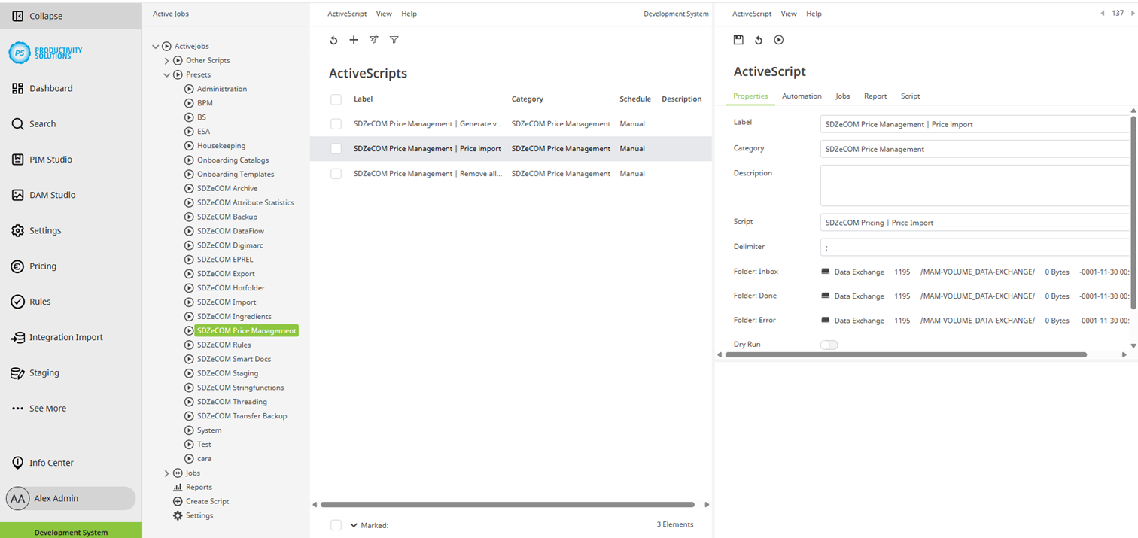Open the View menu
The width and height of the screenshot is (1138, 538).
pyautogui.click(x=384, y=14)
